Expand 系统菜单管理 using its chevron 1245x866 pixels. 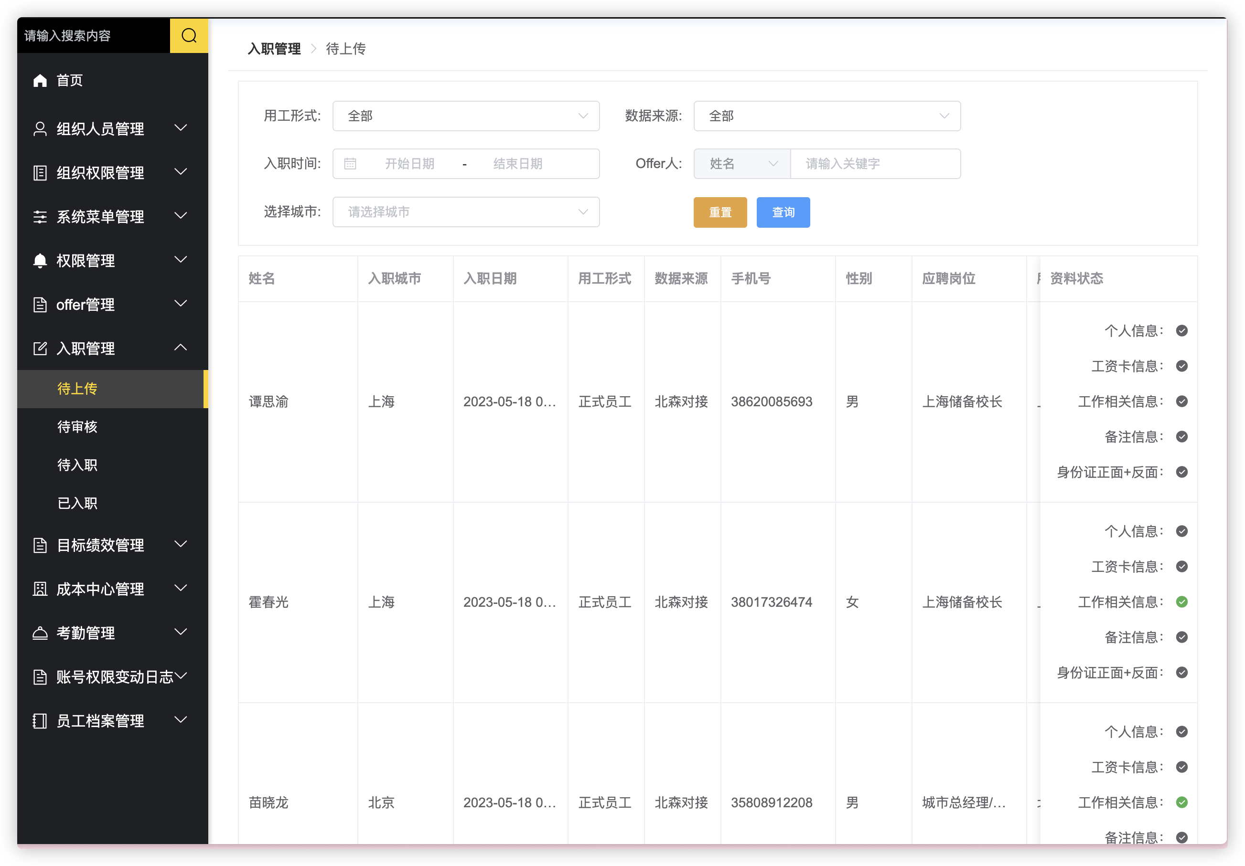[x=181, y=216]
